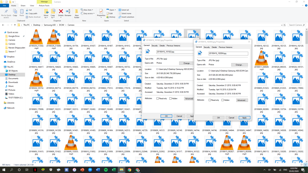Open the Picture Tools tab

44,5
